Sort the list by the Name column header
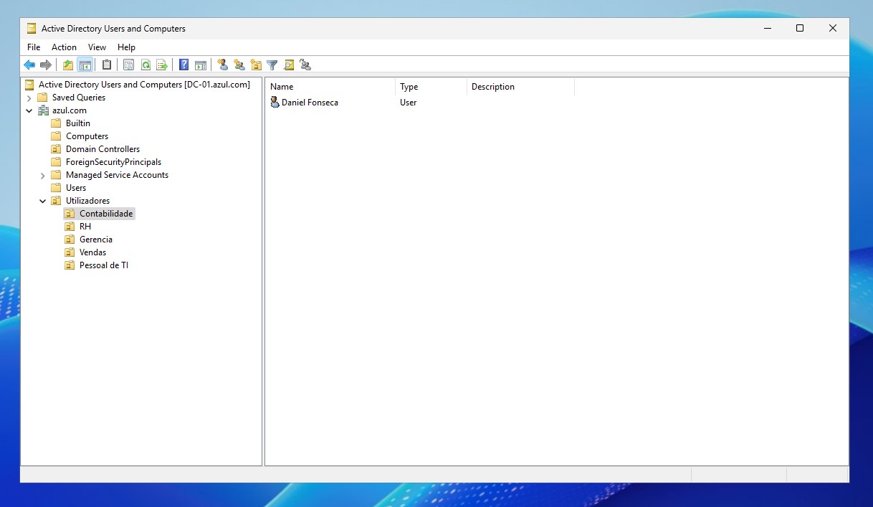This screenshot has width=873, height=507. (330, 87)
